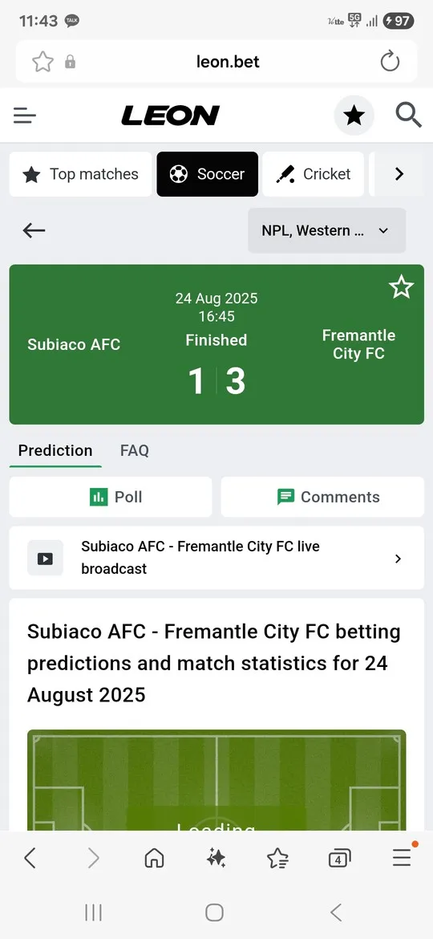
Task: Tap the Android home navigation button
Action: coord(215,913)
